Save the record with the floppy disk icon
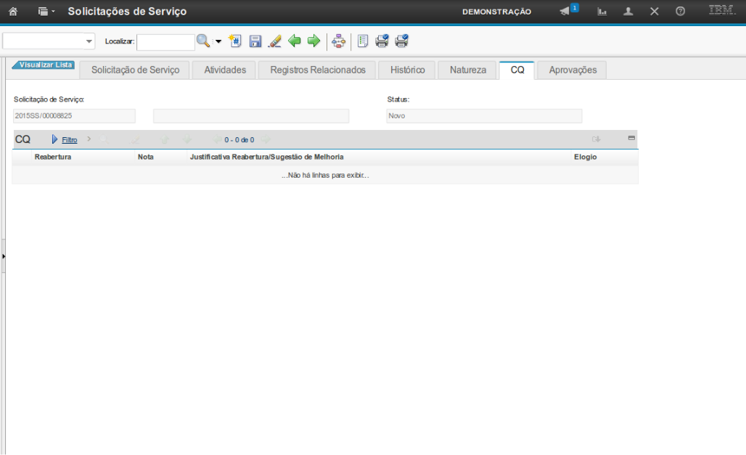 [x=255, y=41]
